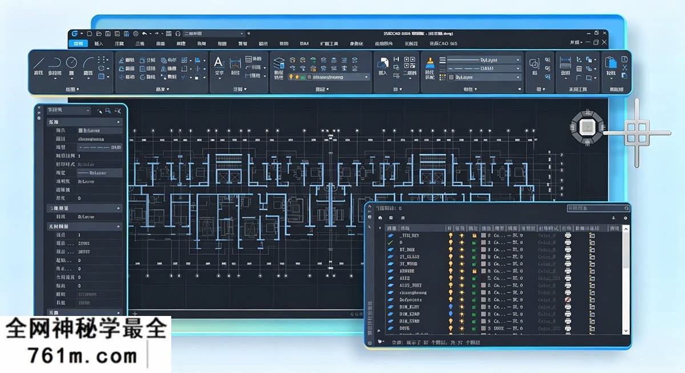Select the layer row named 0

[x=503, y=242]
